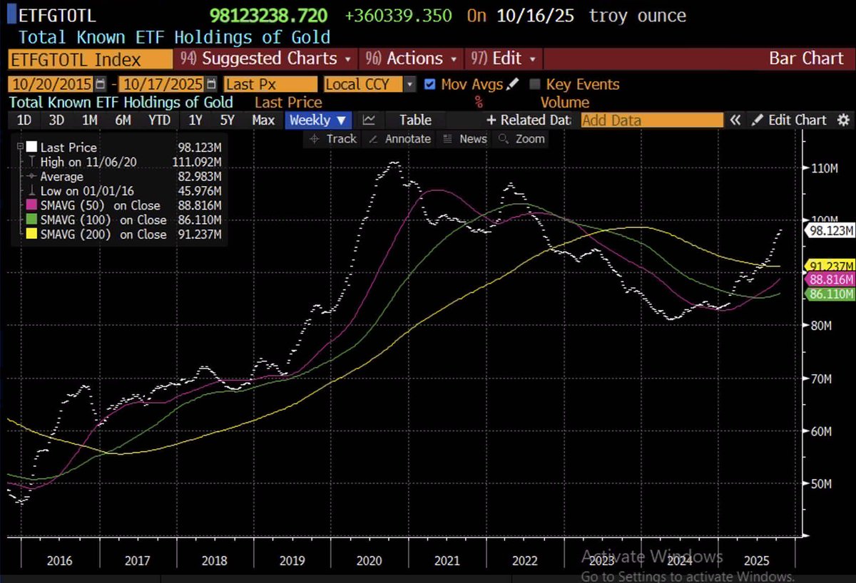856x583 pixels.
Task: Open the Edit dropdown menu
Action: click(x=504, y=58)
